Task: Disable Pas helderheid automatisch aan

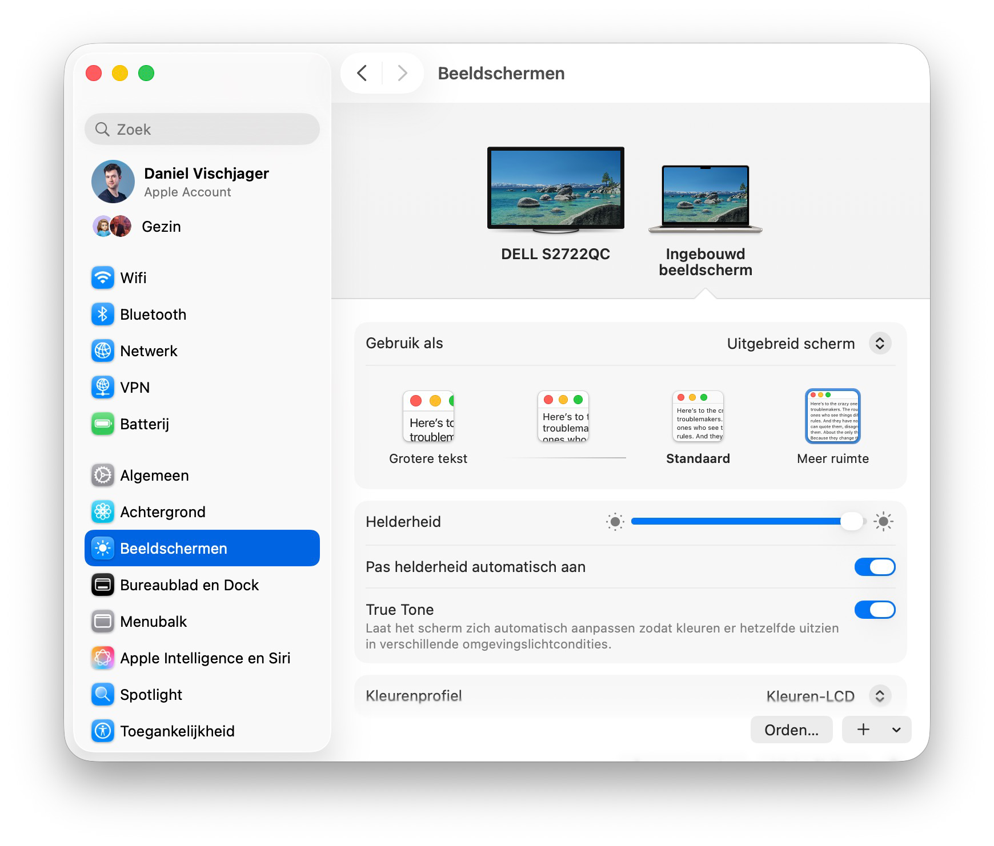Action: click(875, 566)
